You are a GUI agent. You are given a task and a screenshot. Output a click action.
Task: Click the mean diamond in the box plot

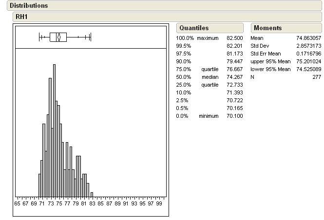tap(59, 37)
